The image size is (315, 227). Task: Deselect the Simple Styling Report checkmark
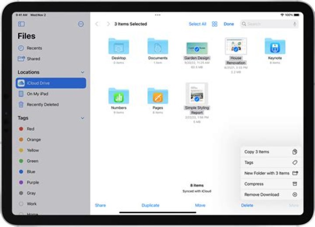[197, 99]
